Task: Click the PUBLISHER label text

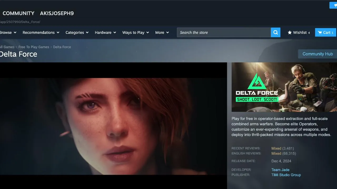Action: click(x=241, y=175)
